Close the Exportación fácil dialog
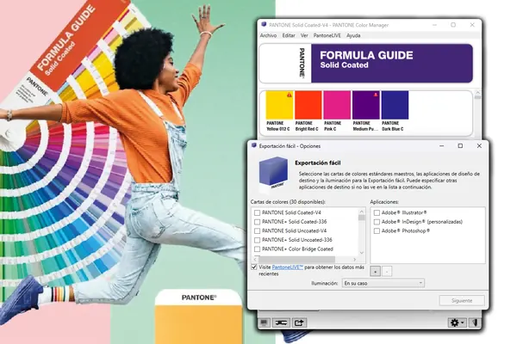 [479, 146]
